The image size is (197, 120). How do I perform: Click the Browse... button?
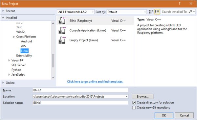(142, 97)
